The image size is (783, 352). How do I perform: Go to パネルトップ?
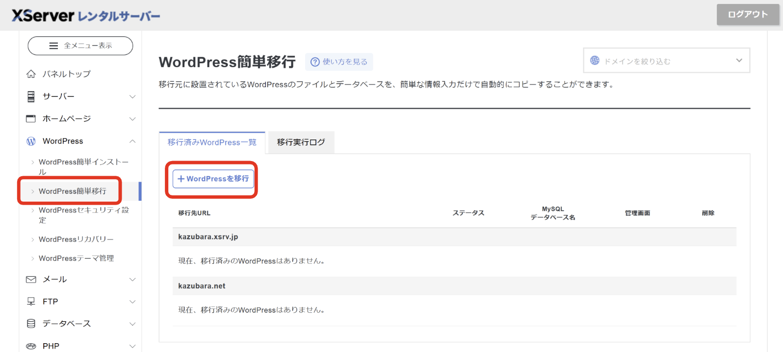coord(66,74)
